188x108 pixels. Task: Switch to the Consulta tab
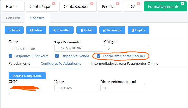13,18
